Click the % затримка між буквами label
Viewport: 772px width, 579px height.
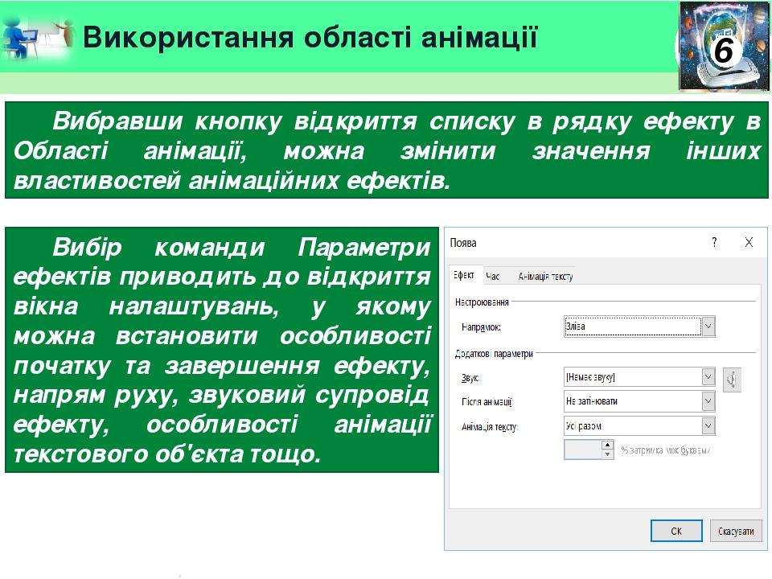665,450
